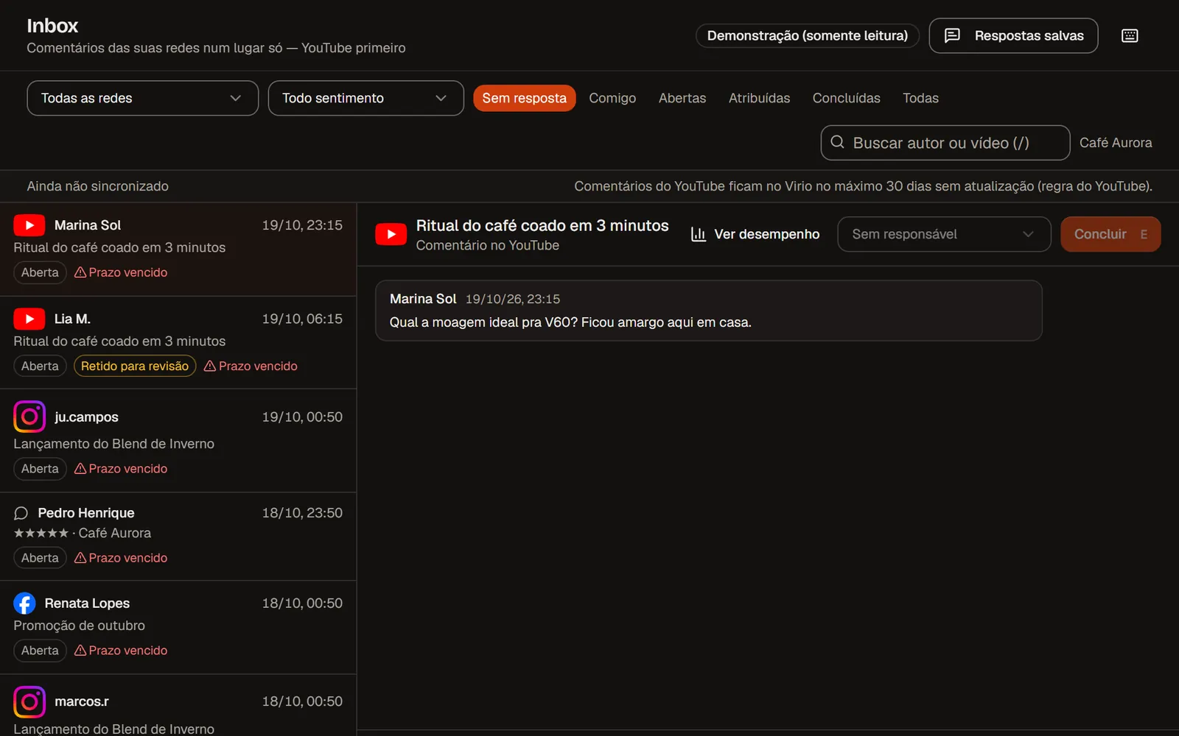Screen dimensions: 1179x736
Task: Click the Concluir button
Action: (x=1110, y=234)
